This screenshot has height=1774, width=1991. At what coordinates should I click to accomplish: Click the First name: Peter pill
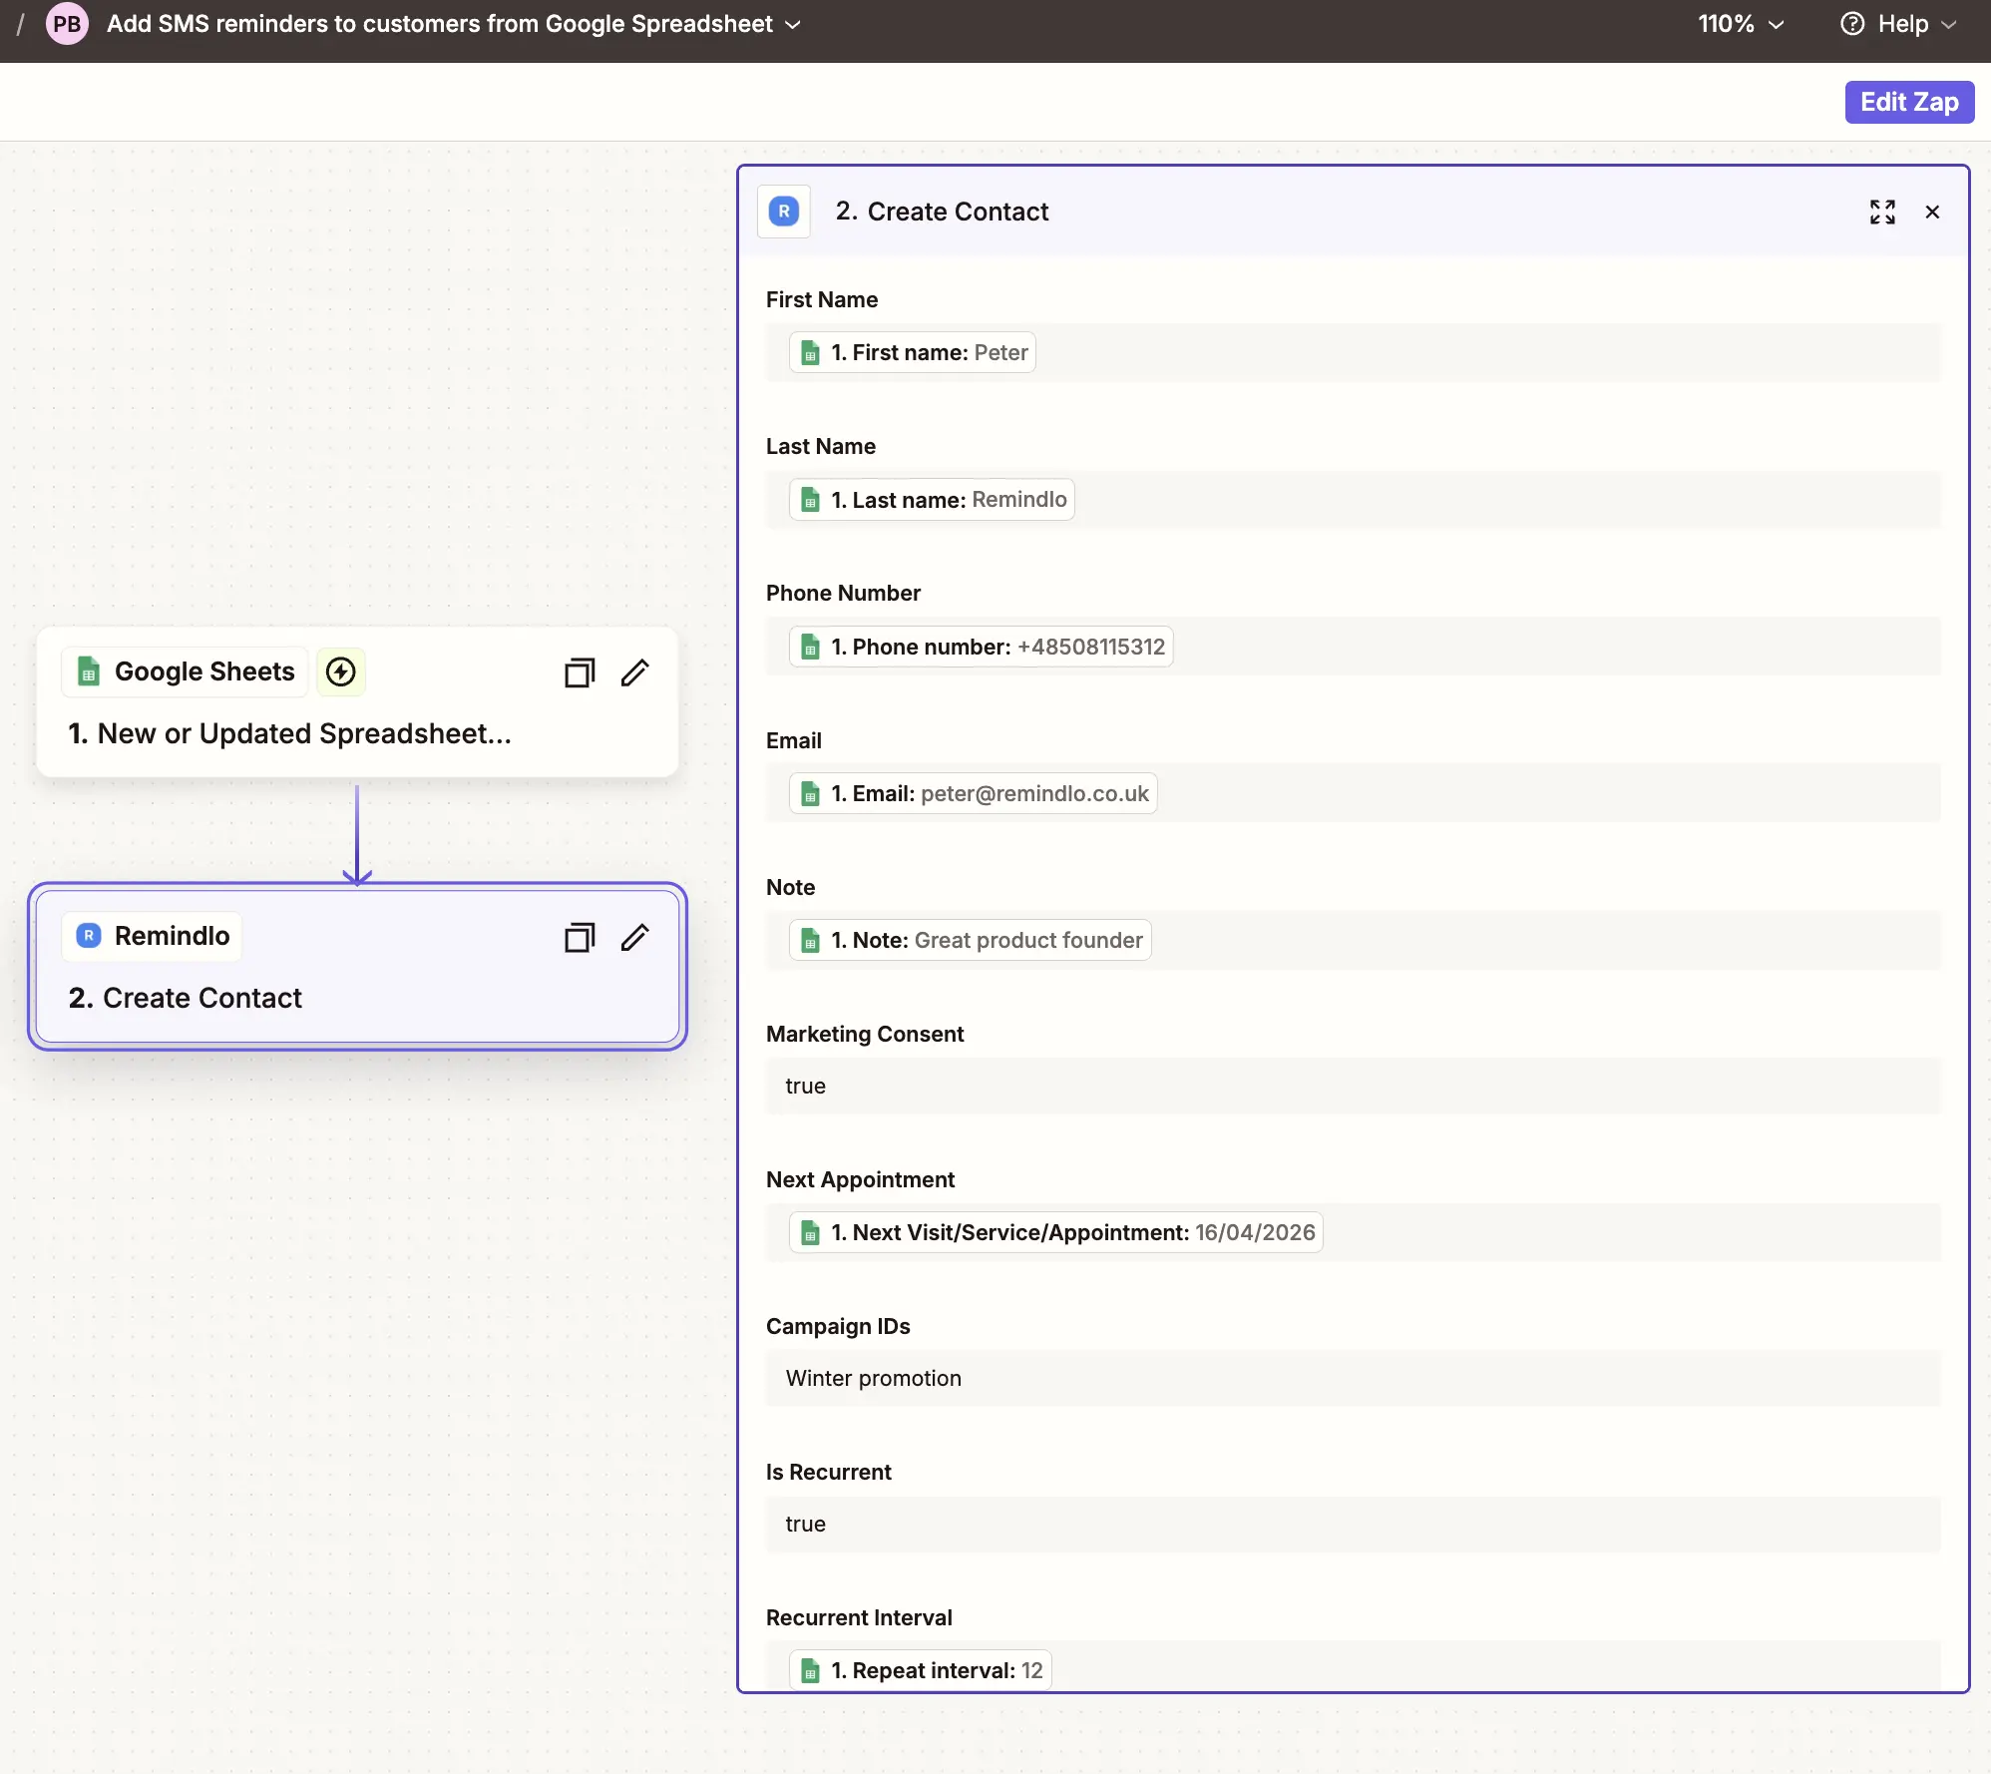point(913,352)
